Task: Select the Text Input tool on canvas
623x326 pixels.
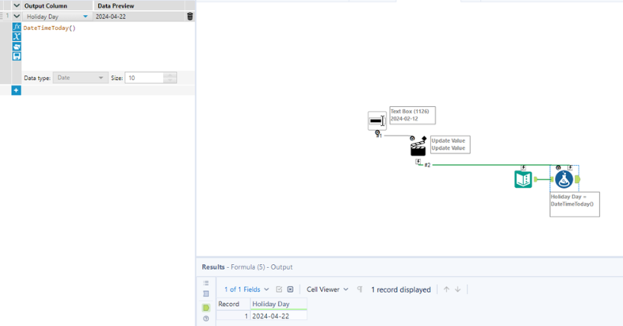Action: (x=523, y=179)
